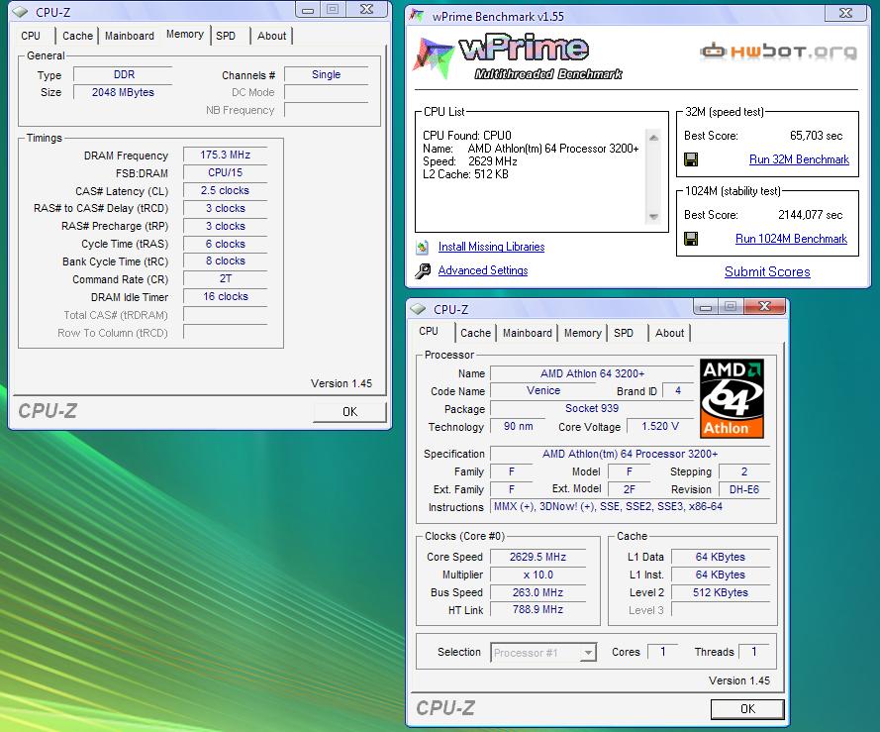Screen dimensions: 880x732
Task: Click the memory Type value DDR
Action: 123,74
